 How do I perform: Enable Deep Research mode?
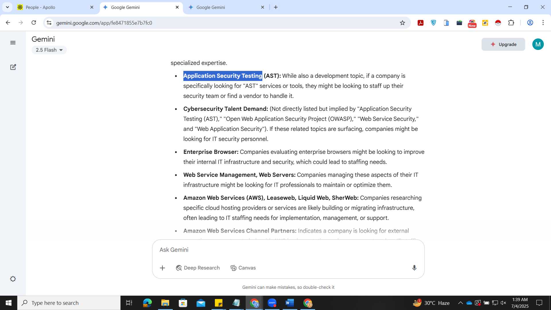tap(198, 268)
